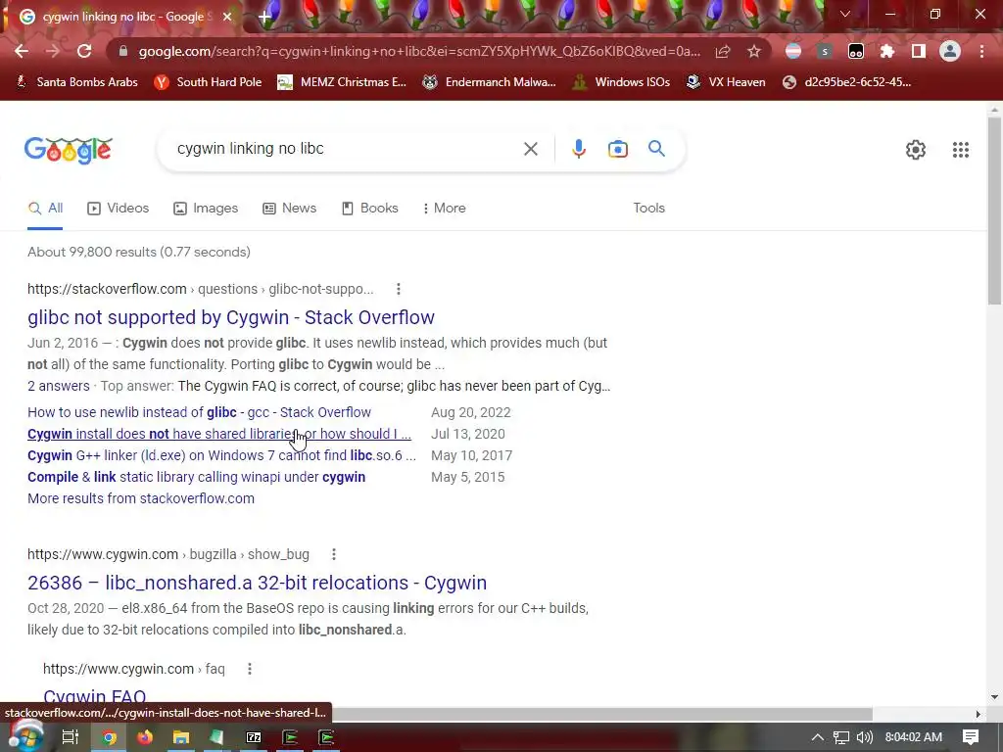Open the South Hard Pole bookmark
The width and height of the screenshot is (1003, 752).
[x=208, y=82]
